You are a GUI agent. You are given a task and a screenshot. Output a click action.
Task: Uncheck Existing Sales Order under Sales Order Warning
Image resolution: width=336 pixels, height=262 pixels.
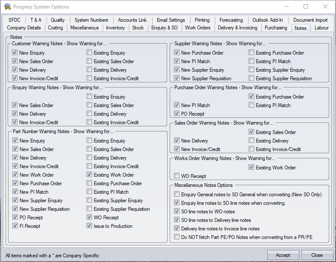point(252,132)
